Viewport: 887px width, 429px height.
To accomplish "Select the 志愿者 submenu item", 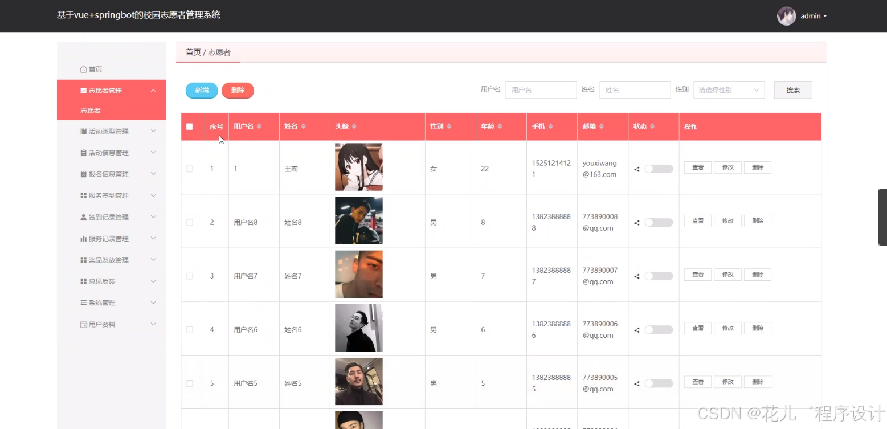I will (112, 111).
